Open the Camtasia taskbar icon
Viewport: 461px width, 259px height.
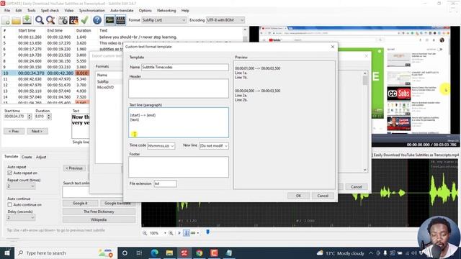coord(214,253)
